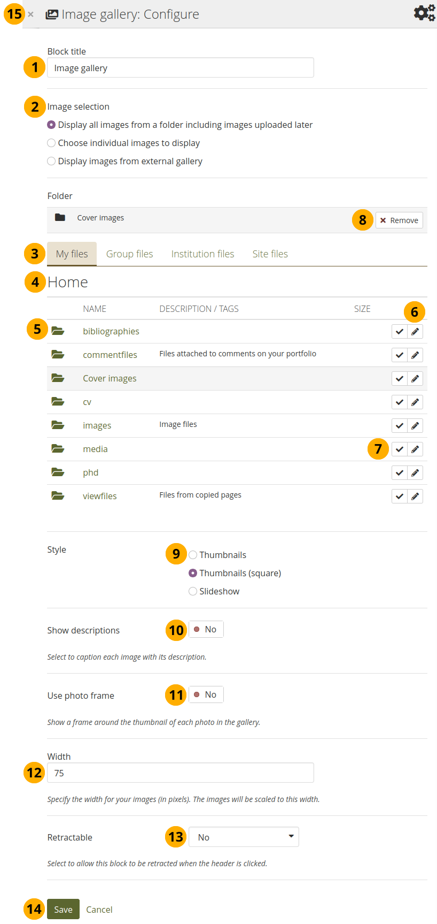
Task: Select the Slideshow style option
Action: pos(193,592)
